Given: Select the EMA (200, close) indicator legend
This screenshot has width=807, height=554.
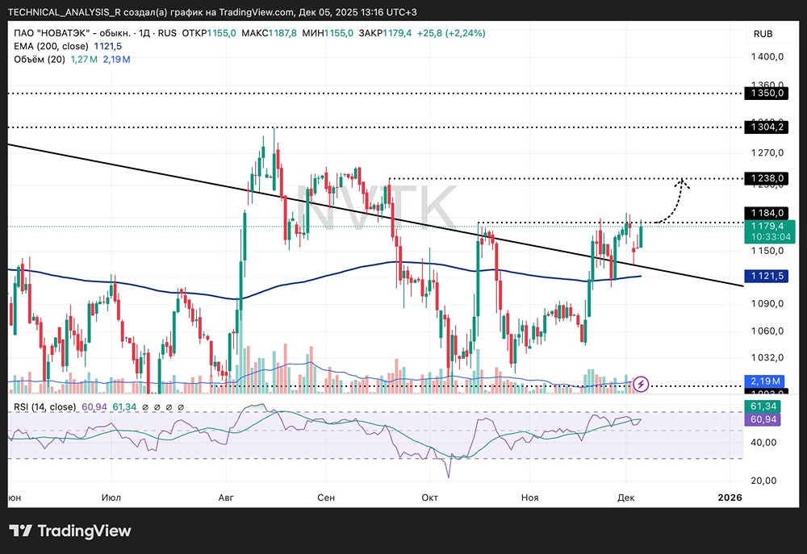Looking at the screenshot, I should [x=51, y=46].
